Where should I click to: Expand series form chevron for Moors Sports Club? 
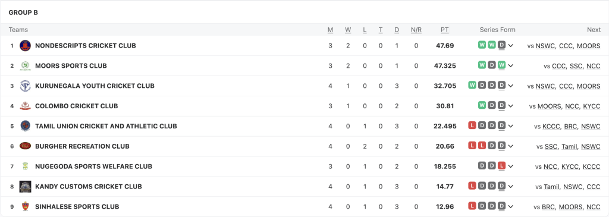(x=511, y=66)
